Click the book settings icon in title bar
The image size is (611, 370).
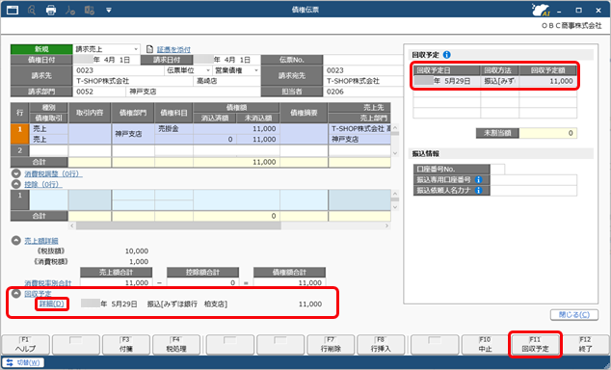90,10
